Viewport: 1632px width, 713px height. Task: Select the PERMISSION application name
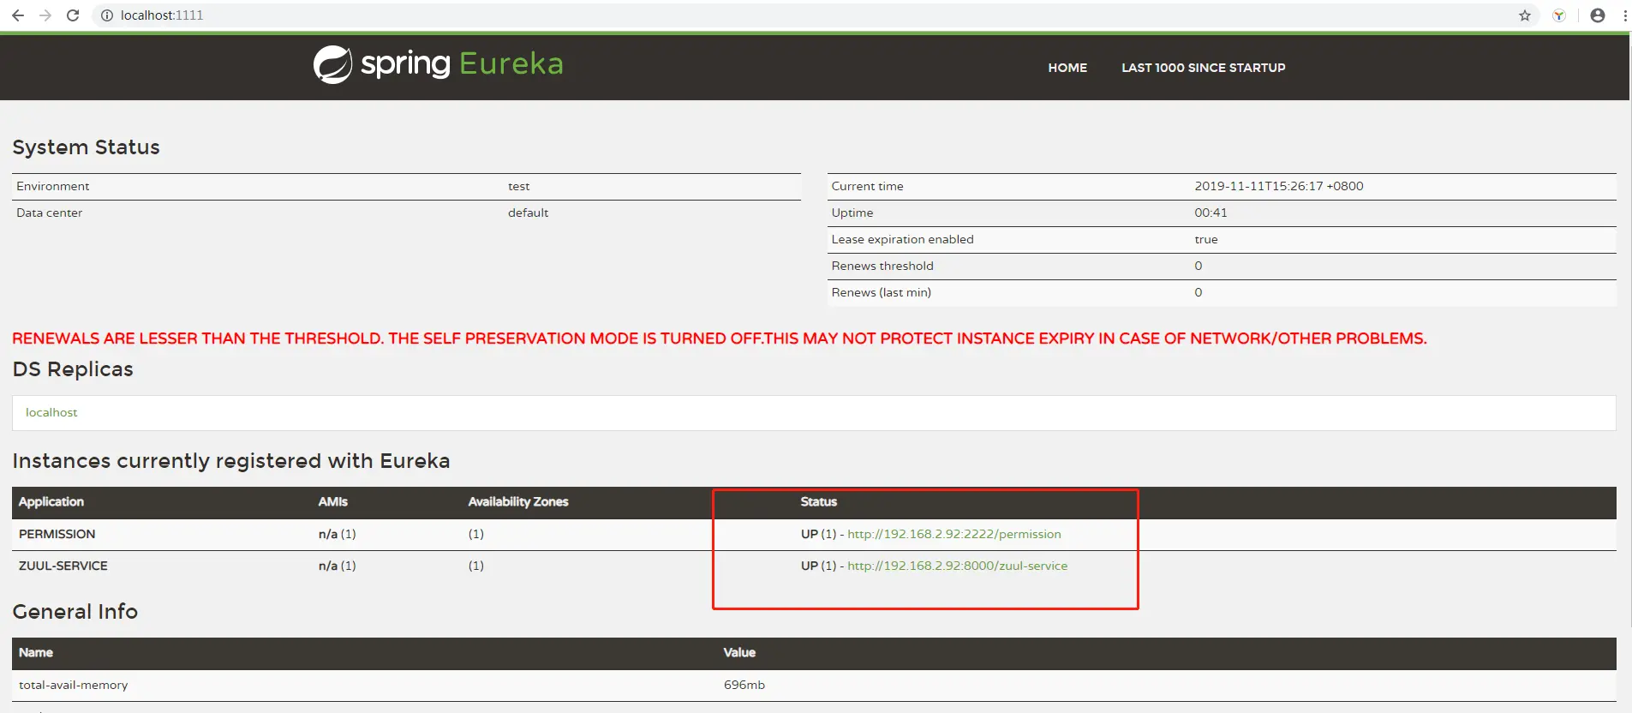(57, 534)
